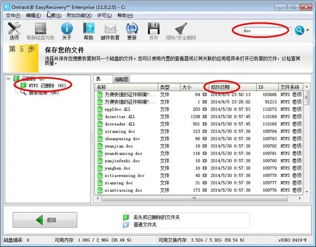The width and height of the screenshot is (316, 247).
Task: Click the horizontal scrollbar left arrow
Action: click(98, 198)
